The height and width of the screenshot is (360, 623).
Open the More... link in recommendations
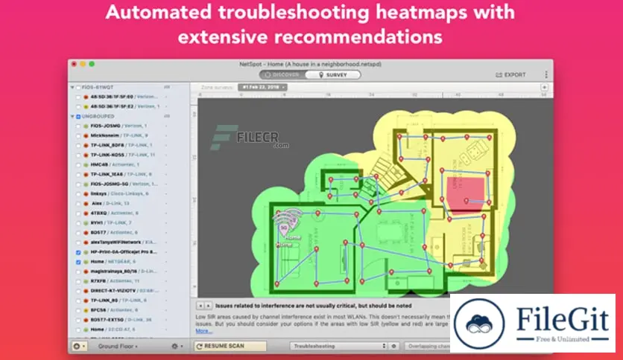point(203,331)
